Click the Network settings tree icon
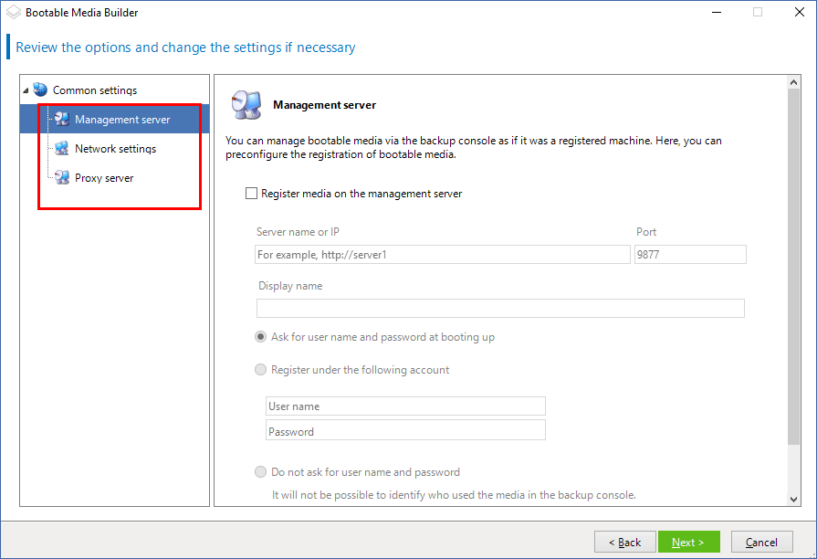 (x=61, y=149)
